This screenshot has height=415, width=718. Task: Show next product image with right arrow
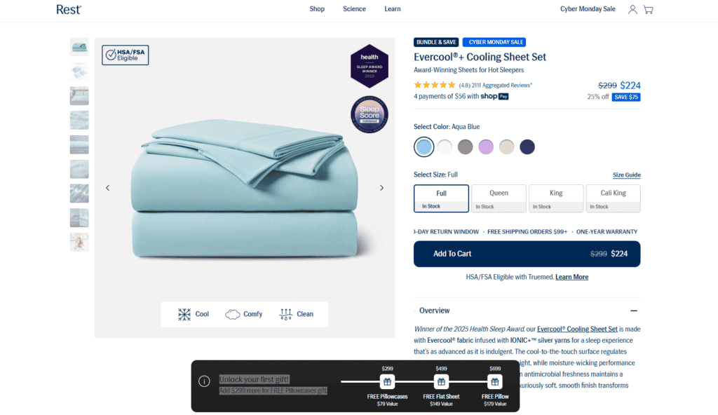click(x=381, y=188)
